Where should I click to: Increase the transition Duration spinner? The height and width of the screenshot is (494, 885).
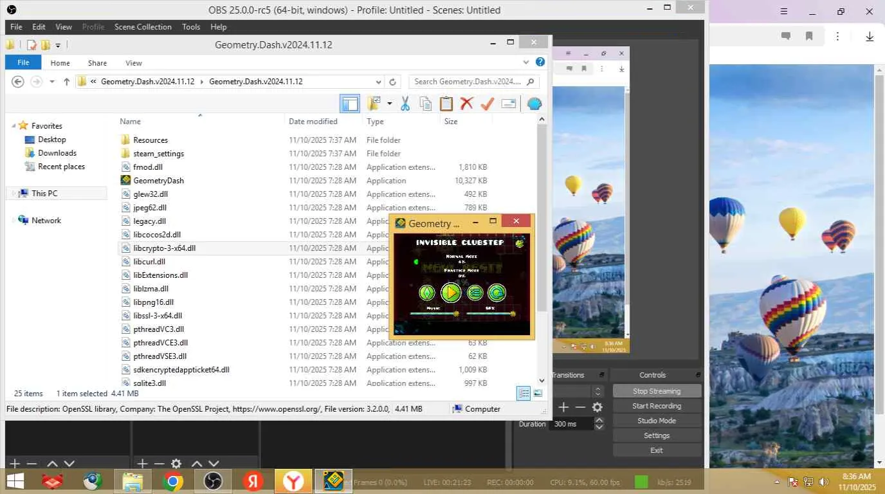tap(599, 421)
